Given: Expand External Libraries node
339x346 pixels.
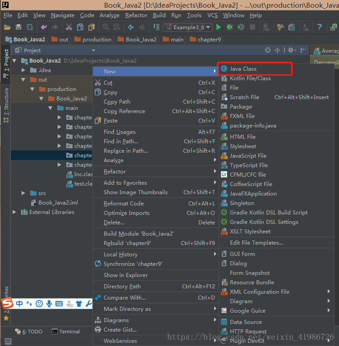Looking at the screenshot, I should (x=14, y=212).
